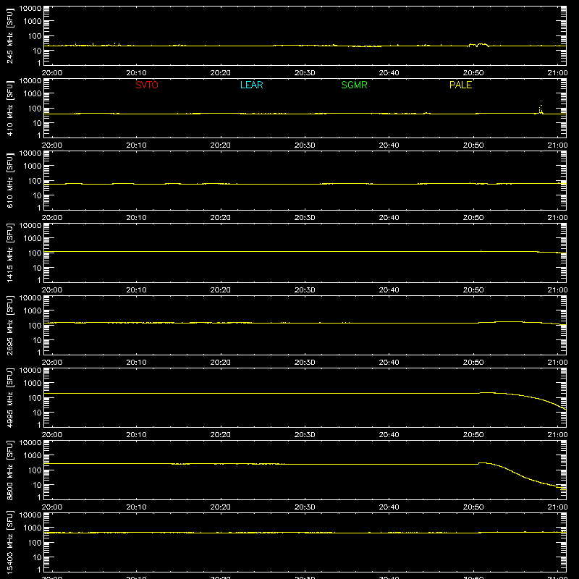Click the 20:20 time label under 1415 MHz plot
The height and width of the screenshot is (579, 579).
pyautogui.click(x=221, y=290)
